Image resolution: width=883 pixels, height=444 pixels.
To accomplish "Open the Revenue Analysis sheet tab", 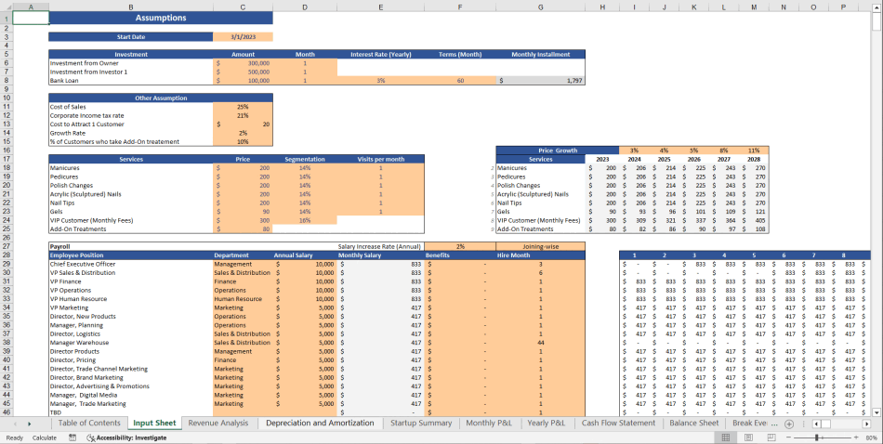I will (x=218, y=423).
